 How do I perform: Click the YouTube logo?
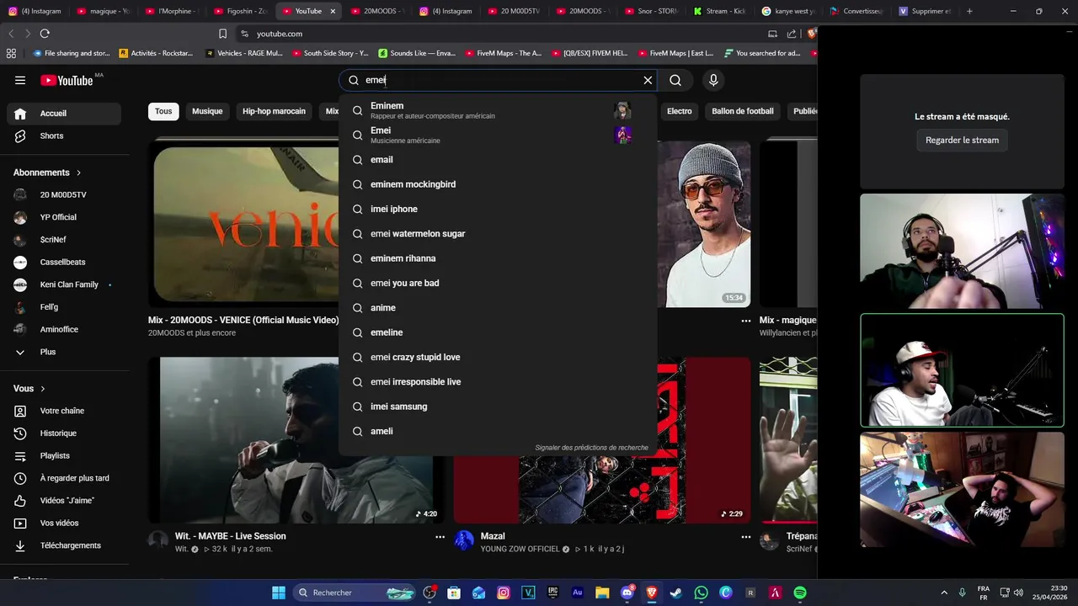click(67, 80)
